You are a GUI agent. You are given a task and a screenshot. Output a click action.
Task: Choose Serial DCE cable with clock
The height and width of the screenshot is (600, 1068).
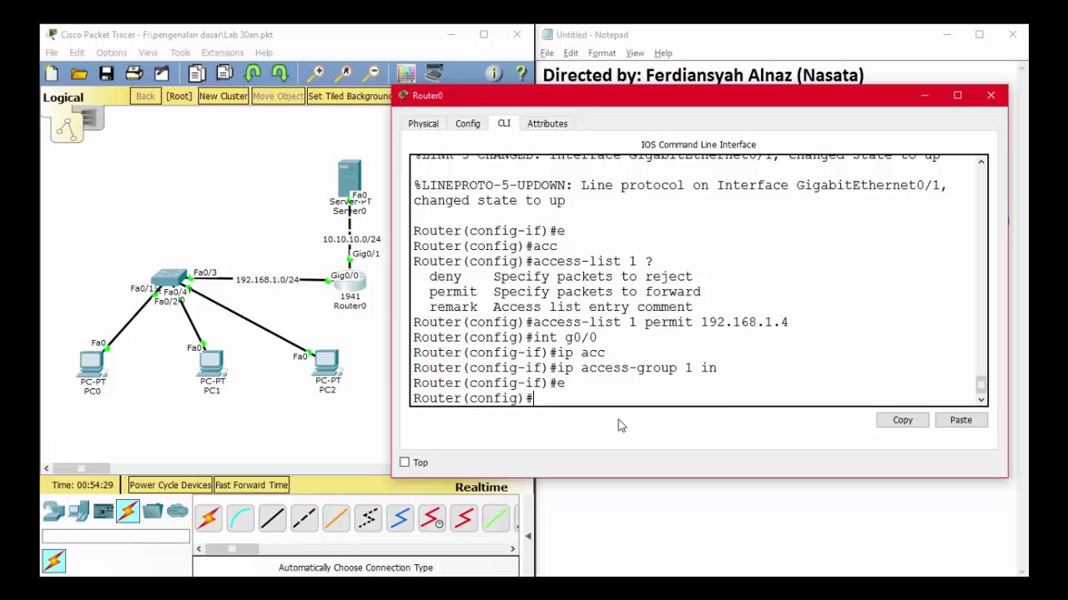pyautogui.click(x=431, y=518)
